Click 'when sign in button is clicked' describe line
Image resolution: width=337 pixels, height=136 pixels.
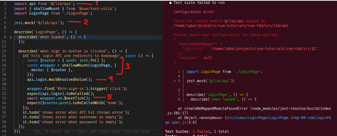73,51
